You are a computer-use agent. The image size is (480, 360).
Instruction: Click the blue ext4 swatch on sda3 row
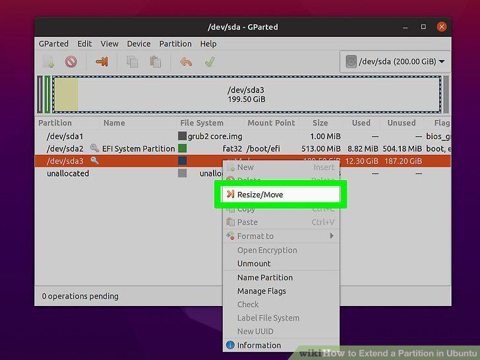tap(182, 161)
